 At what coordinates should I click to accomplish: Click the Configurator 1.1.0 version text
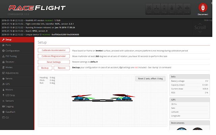18,14
